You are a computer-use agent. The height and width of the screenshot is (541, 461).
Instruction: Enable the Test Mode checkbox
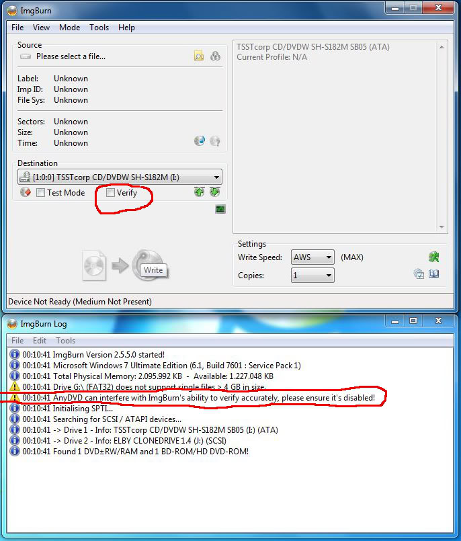pos(40,192)
